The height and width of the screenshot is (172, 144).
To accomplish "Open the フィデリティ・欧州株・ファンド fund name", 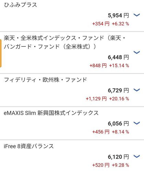I will coord(45,80).
